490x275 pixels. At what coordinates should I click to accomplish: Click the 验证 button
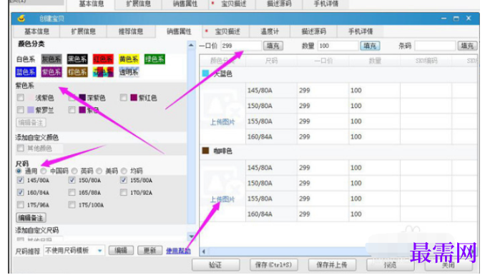click(215, 265)
